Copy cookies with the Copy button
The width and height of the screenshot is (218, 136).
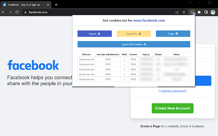(x=173, y=34)
